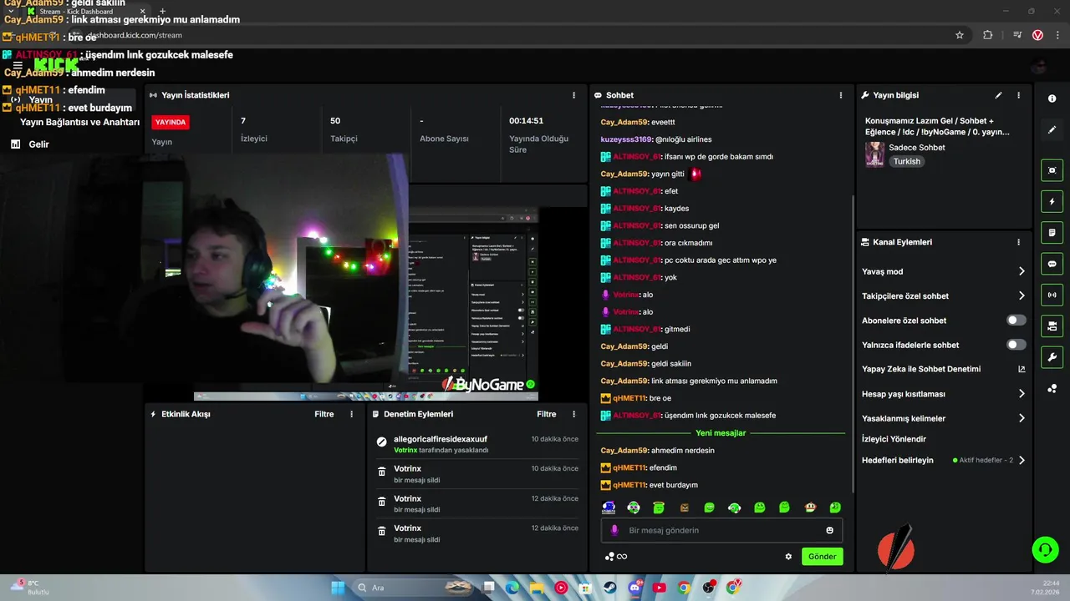The width and height of the screenshot is (1070, 601).
Task: Click the ban icon beside allegoricalfiresidexaxuuf
Action: [x=382, y=442]
